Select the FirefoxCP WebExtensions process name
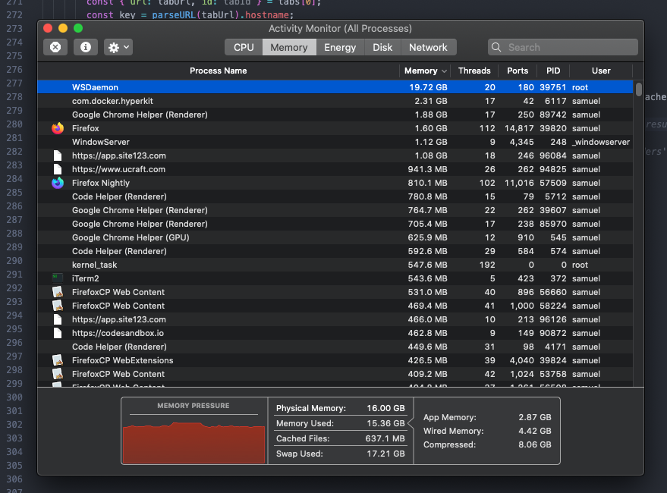Screen dimensions: 667x493 coord(122,360)
